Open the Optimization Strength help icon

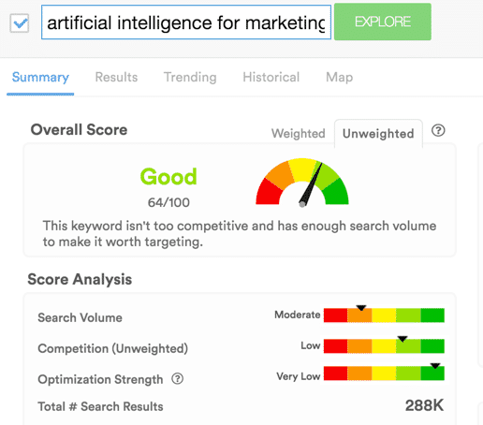click(178, 379)
